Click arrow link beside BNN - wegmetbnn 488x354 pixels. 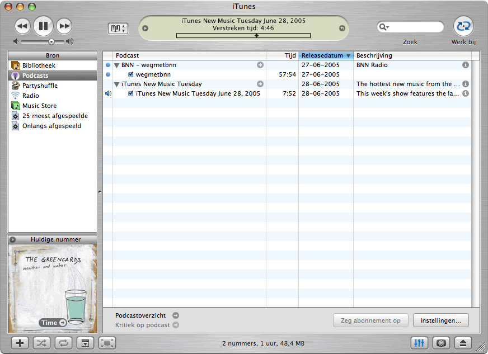(x=260, y=65)
